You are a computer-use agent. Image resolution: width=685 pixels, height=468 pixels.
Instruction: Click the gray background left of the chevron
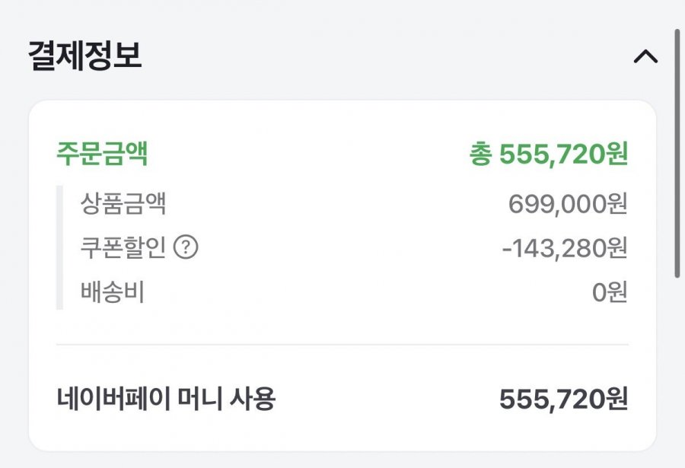pos(457,56)
